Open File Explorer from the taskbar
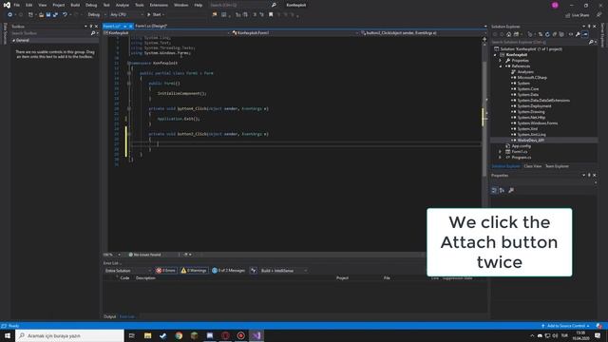The width and height of the screenshot is (608, 342). point(148,335)
